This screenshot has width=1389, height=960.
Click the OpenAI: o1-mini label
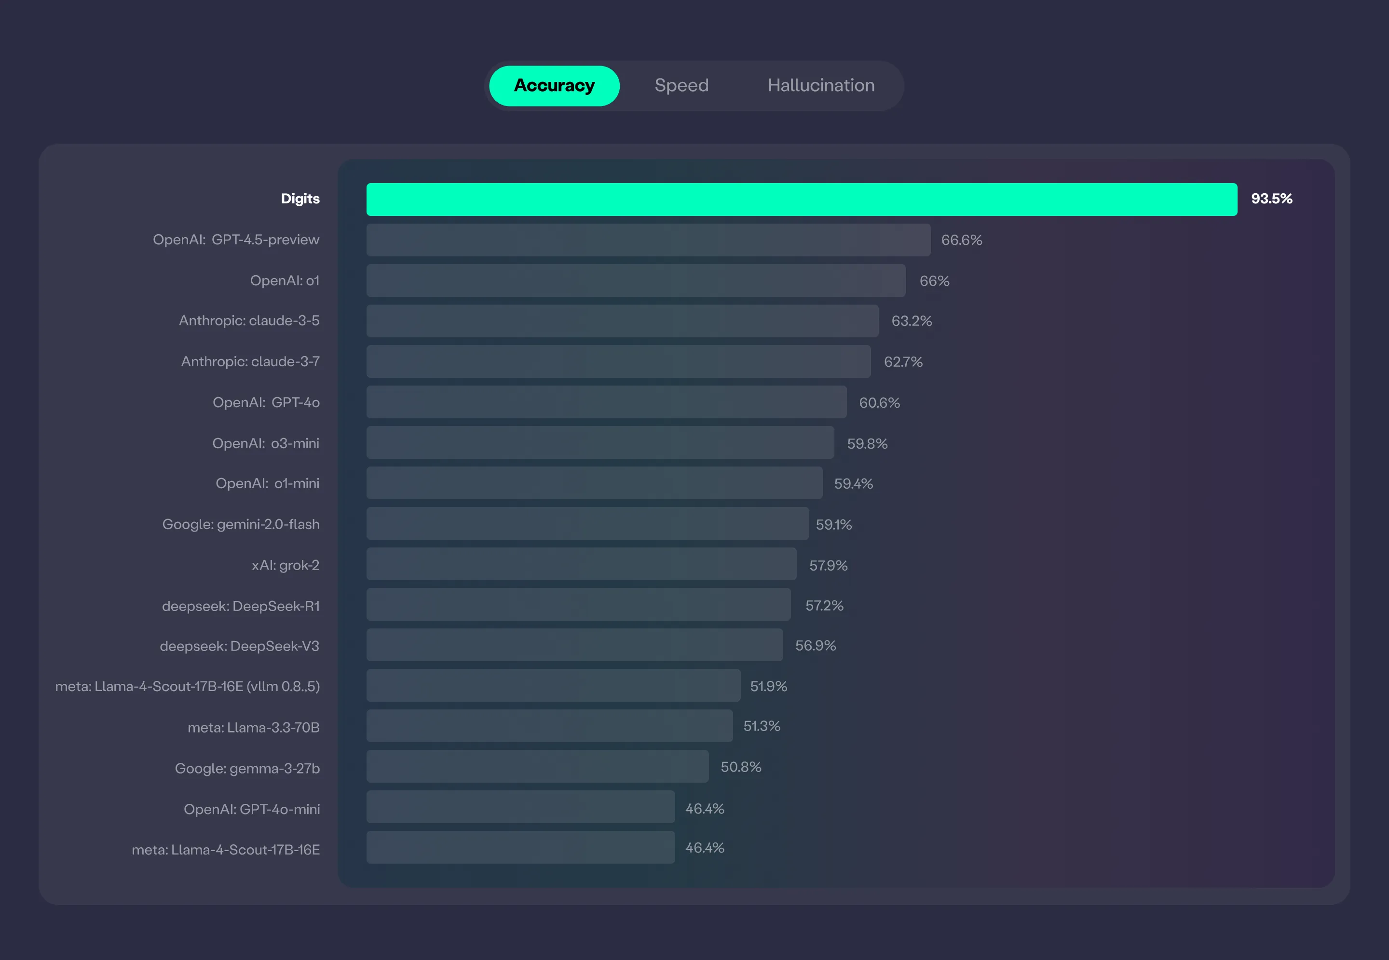click(x=267, y=483)
